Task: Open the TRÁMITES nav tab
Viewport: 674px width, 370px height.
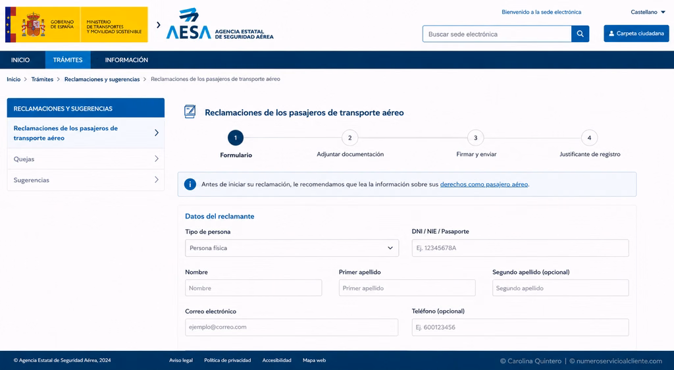Action: click(68, 60)
